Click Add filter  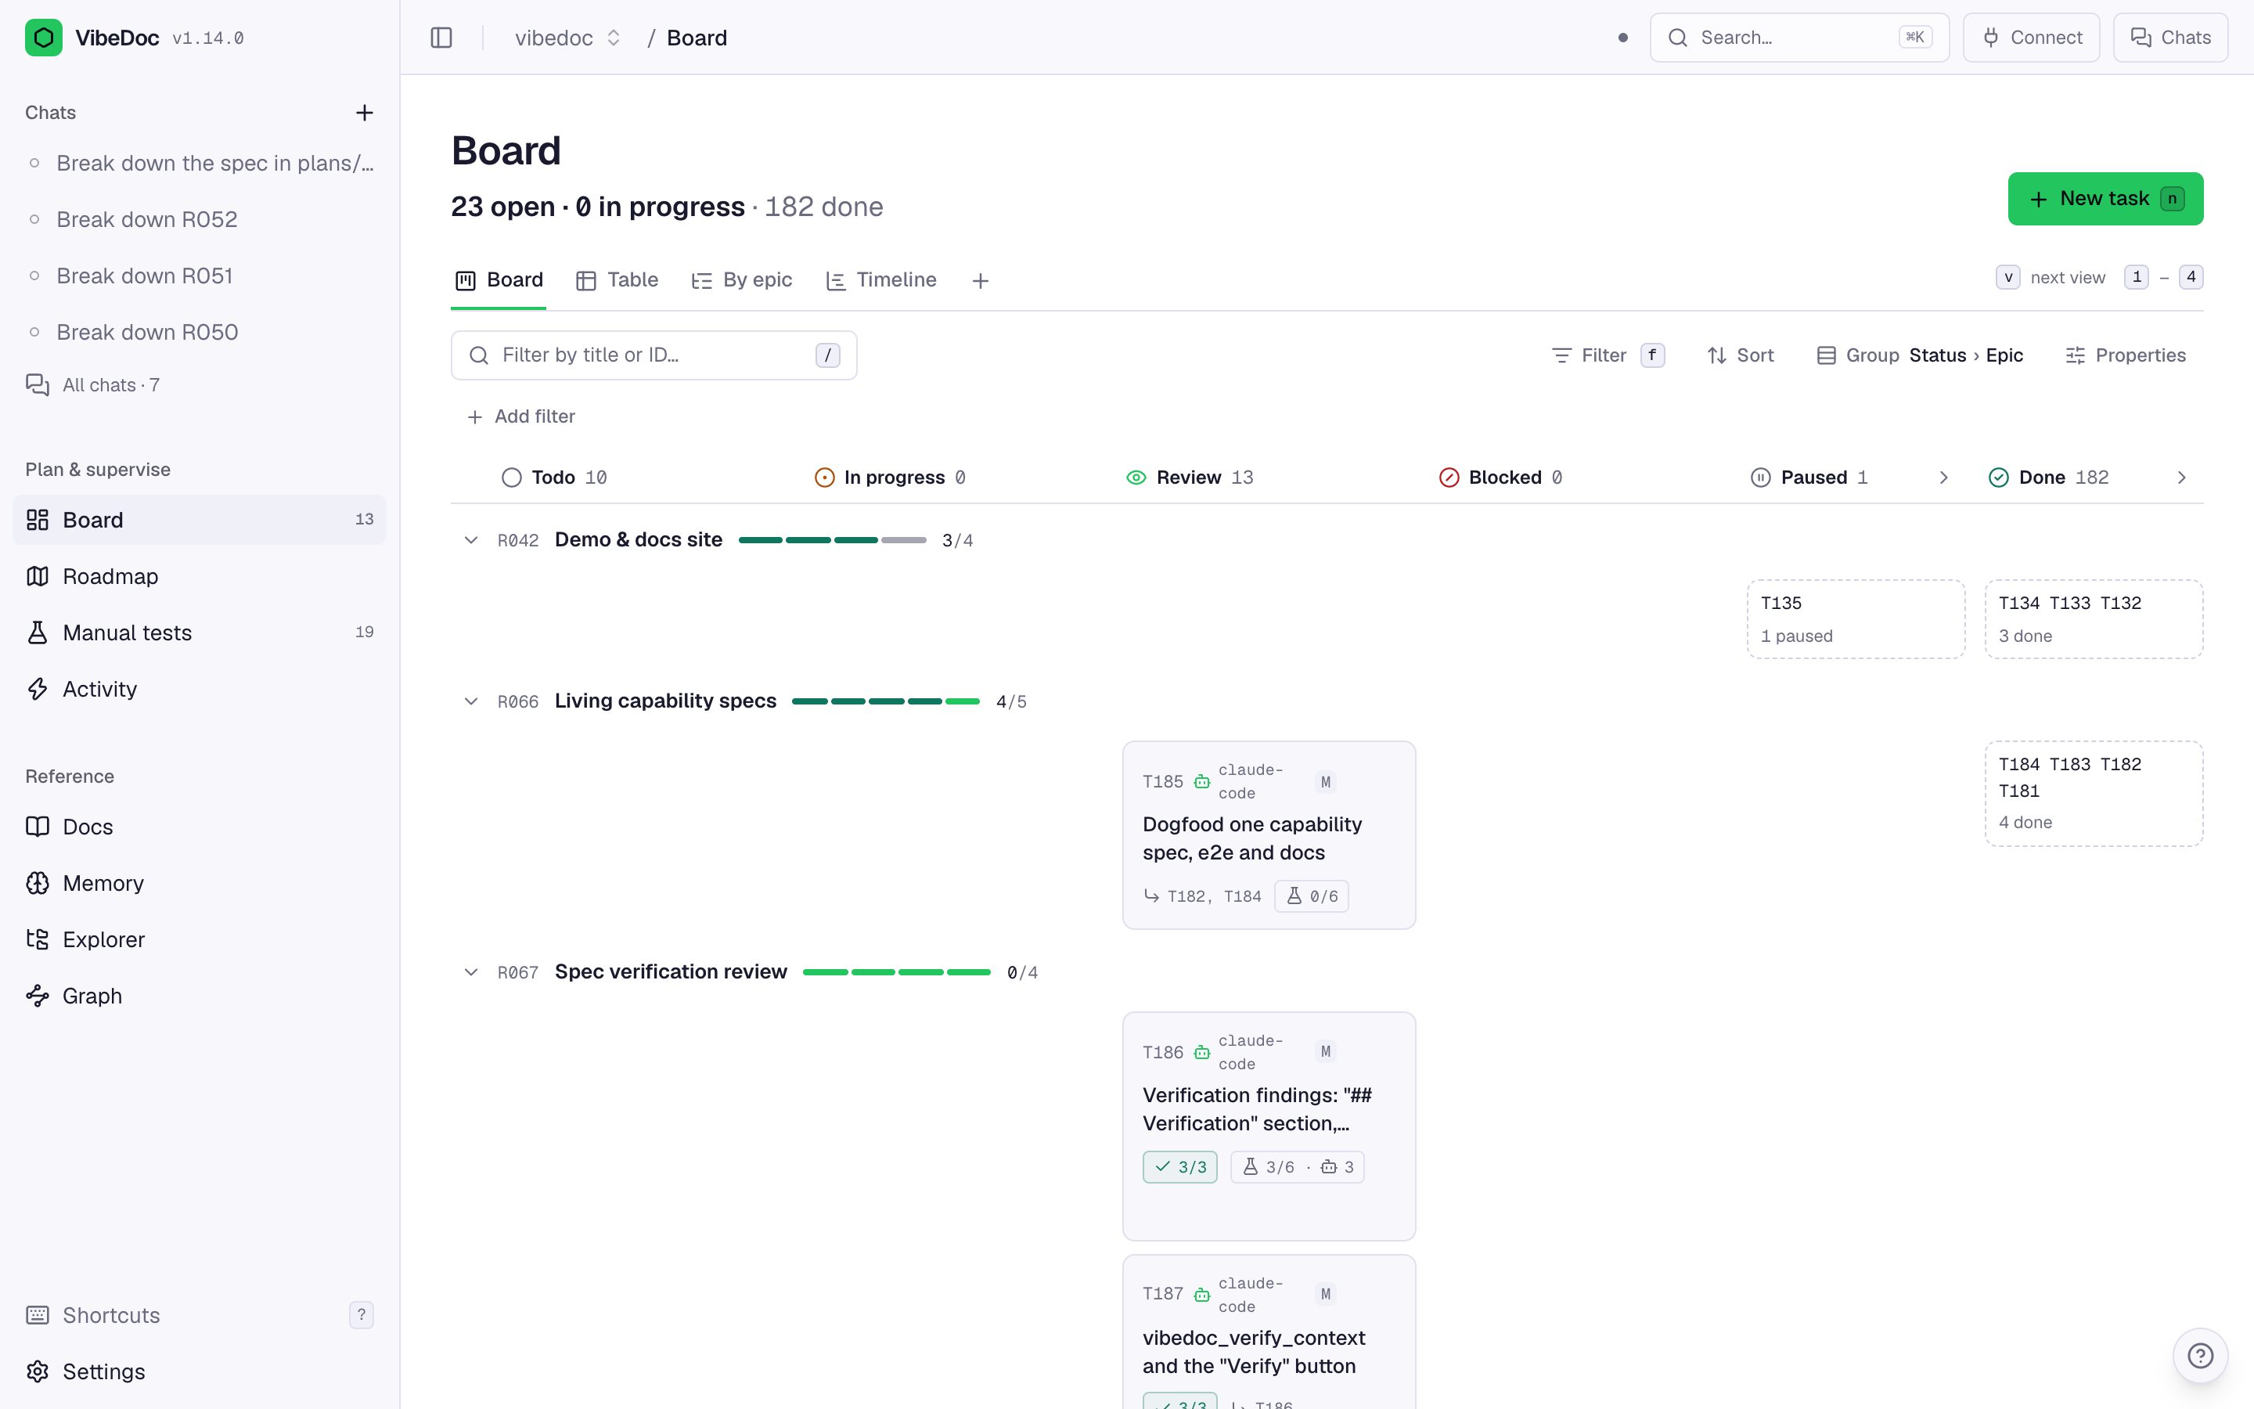click(521, 416)
